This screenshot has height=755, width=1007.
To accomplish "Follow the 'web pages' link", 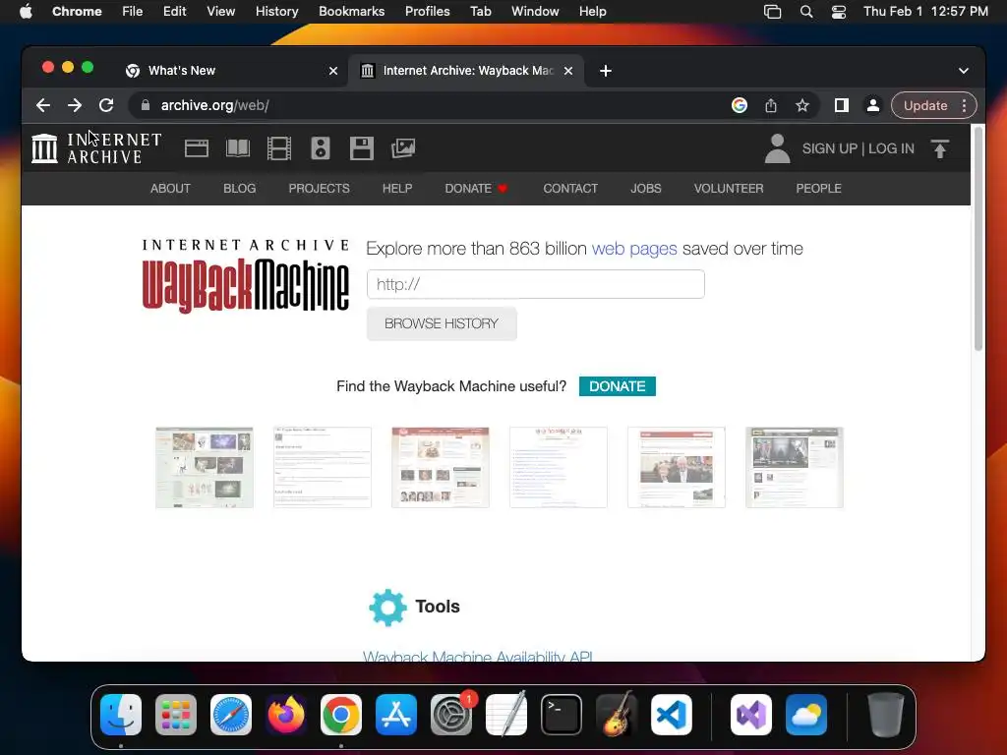I will click(634, 249).
